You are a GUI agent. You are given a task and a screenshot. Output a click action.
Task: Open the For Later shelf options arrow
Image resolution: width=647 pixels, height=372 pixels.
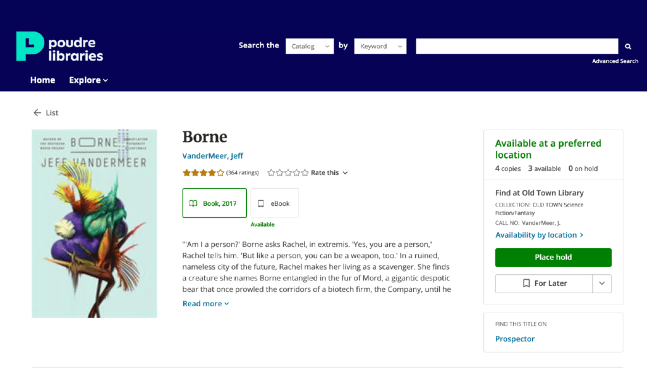602,284
